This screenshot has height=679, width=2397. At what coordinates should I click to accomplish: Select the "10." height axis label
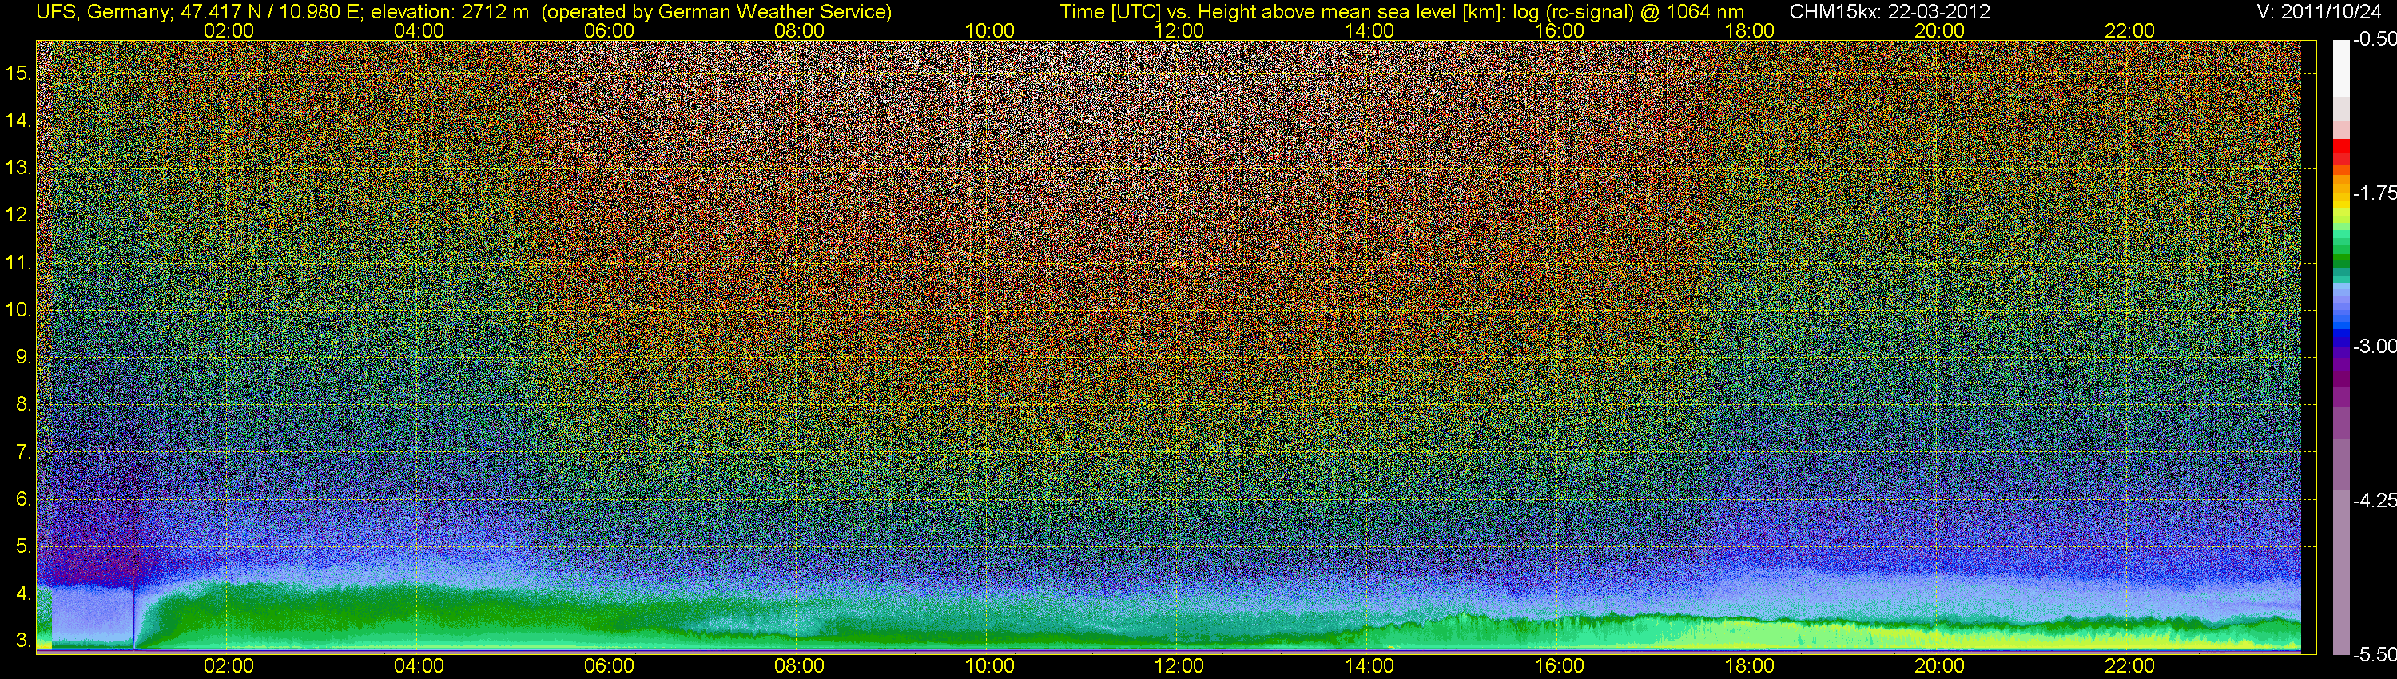(18, 310)
